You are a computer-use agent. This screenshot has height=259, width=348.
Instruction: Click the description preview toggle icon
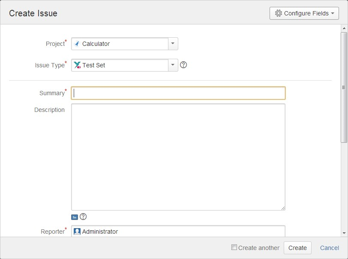pos(75,217)
